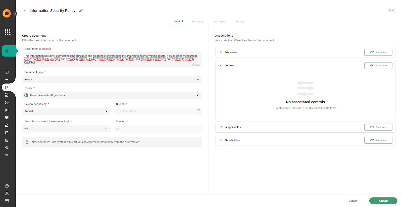
Task: Open the Owner dropdown
Action: tap(112, 95)
